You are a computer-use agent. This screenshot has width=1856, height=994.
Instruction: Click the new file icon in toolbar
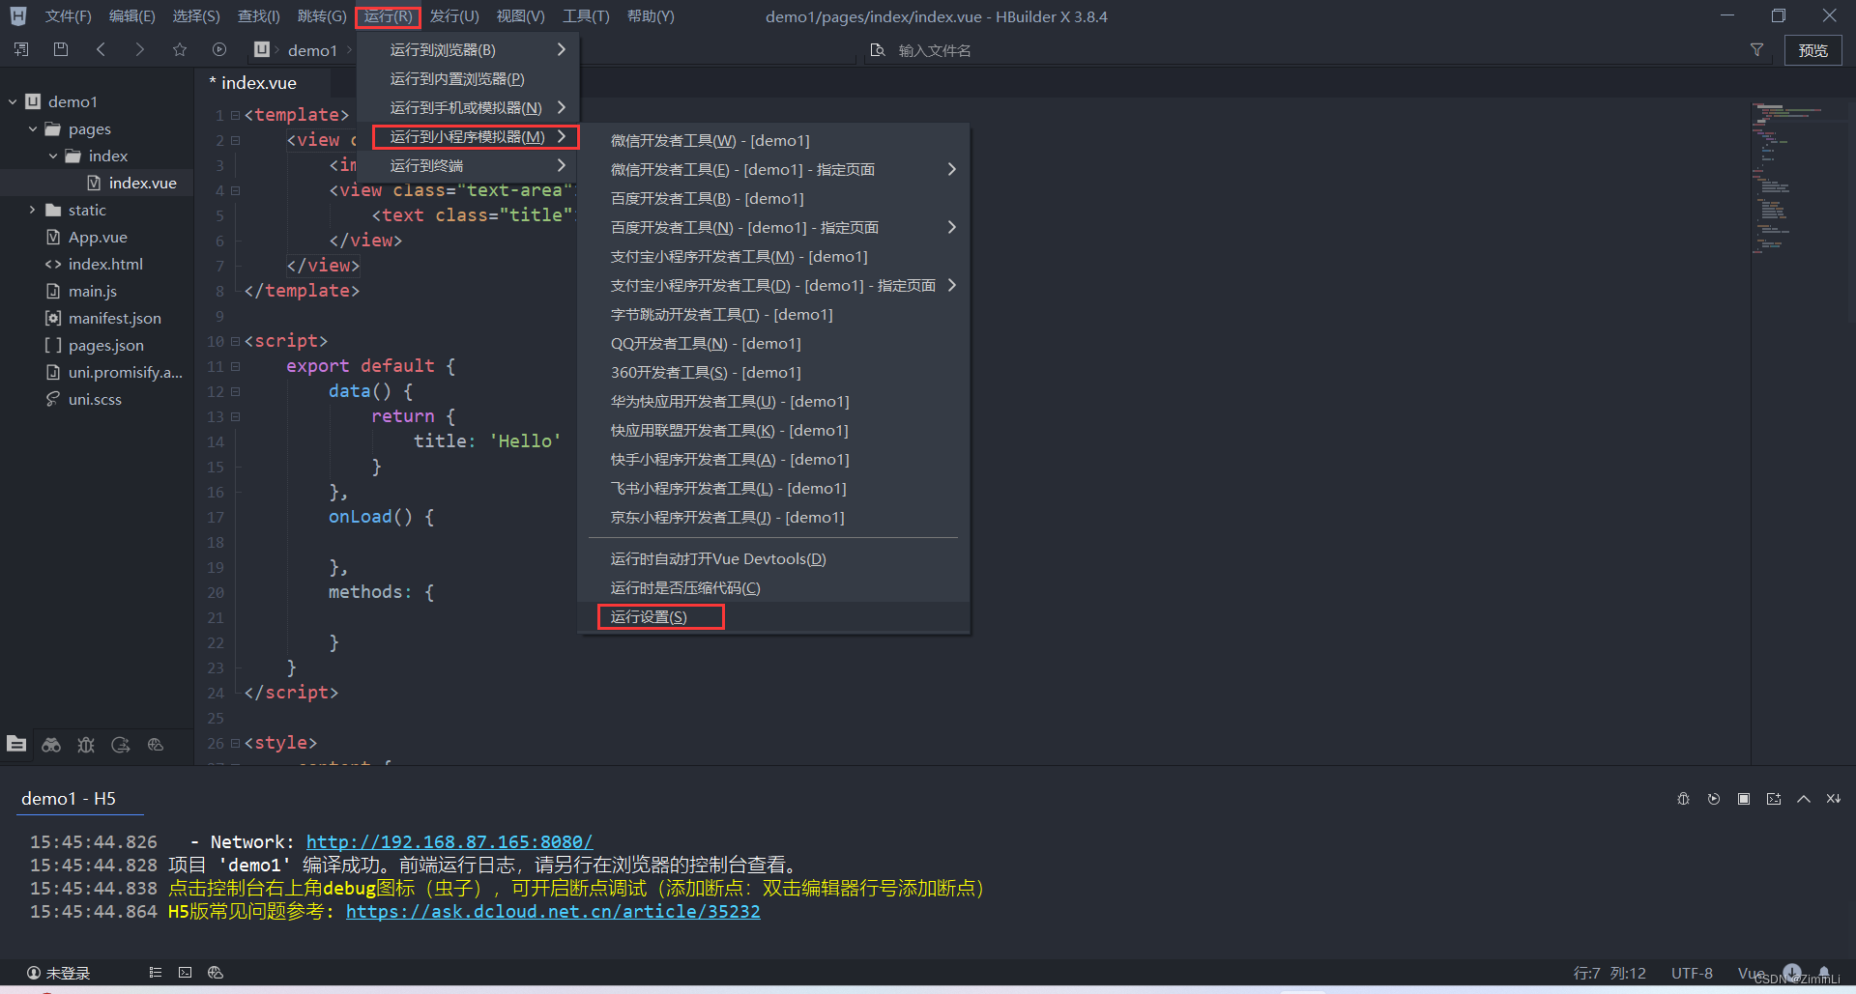[x=21, y=49]
